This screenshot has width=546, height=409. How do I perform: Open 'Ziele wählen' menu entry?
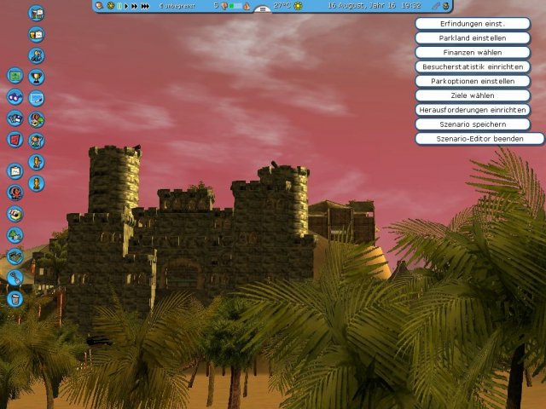[x=473, y=95]
